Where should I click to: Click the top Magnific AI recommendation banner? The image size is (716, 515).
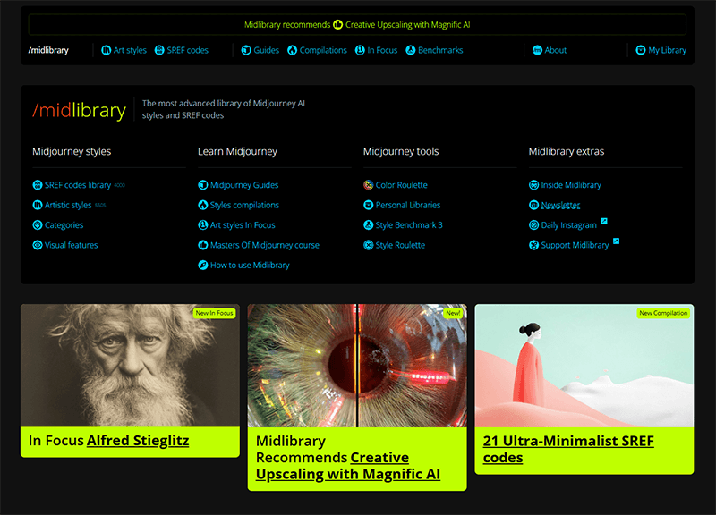click(357, 25)
